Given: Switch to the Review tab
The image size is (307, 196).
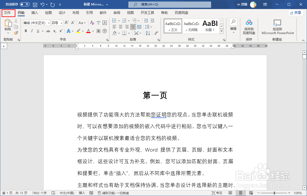Looking at the screenshot, I should pyautogui.click(x=117, y=13).
